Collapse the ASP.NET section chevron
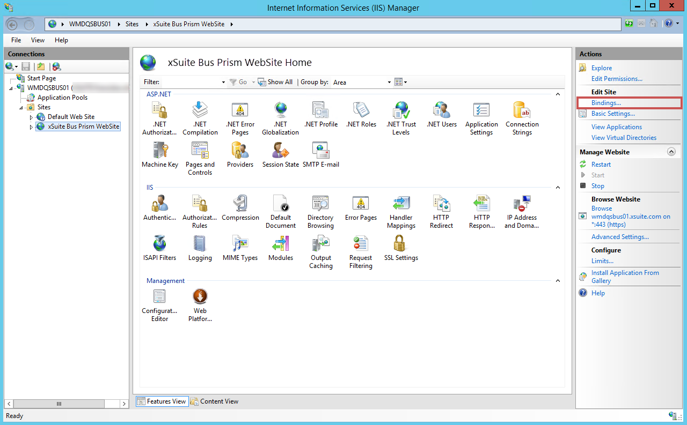687x425 pixels. click(x=557, y=94)
